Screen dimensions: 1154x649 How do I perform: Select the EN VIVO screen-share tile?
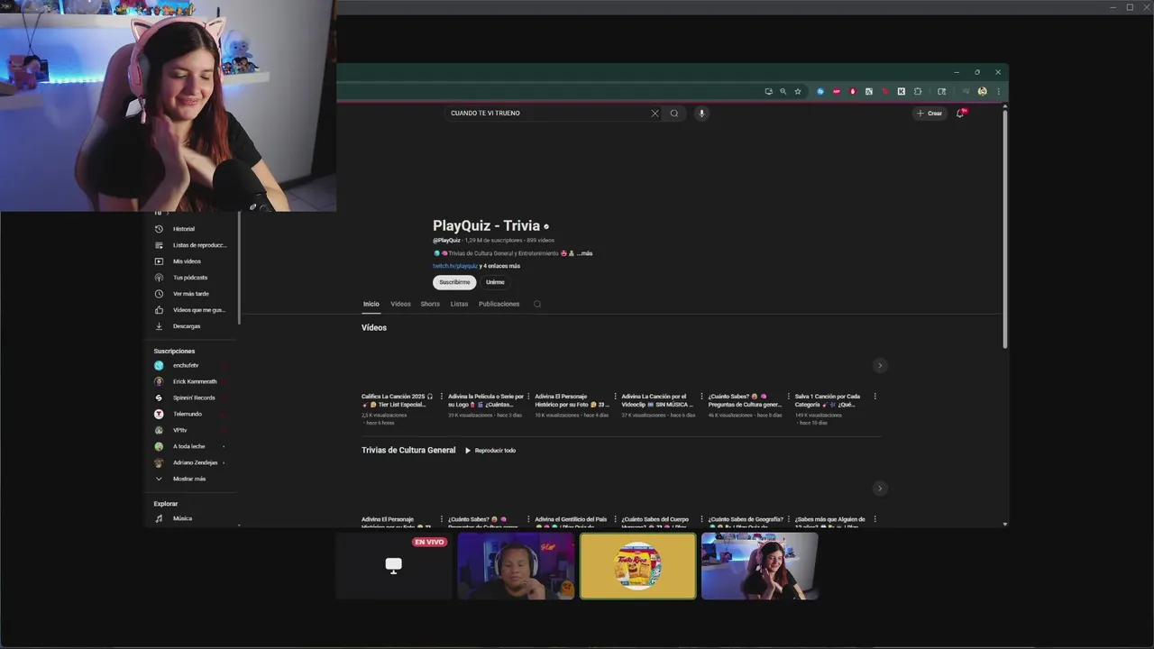tap(394, 566)
